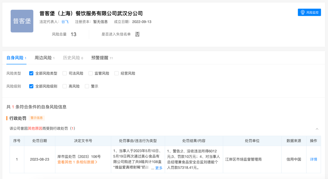The width and height of the screenshot is (328, 179).
Task: Enable the 经营风险 checkbox
Action: click(x=117, y=73)
